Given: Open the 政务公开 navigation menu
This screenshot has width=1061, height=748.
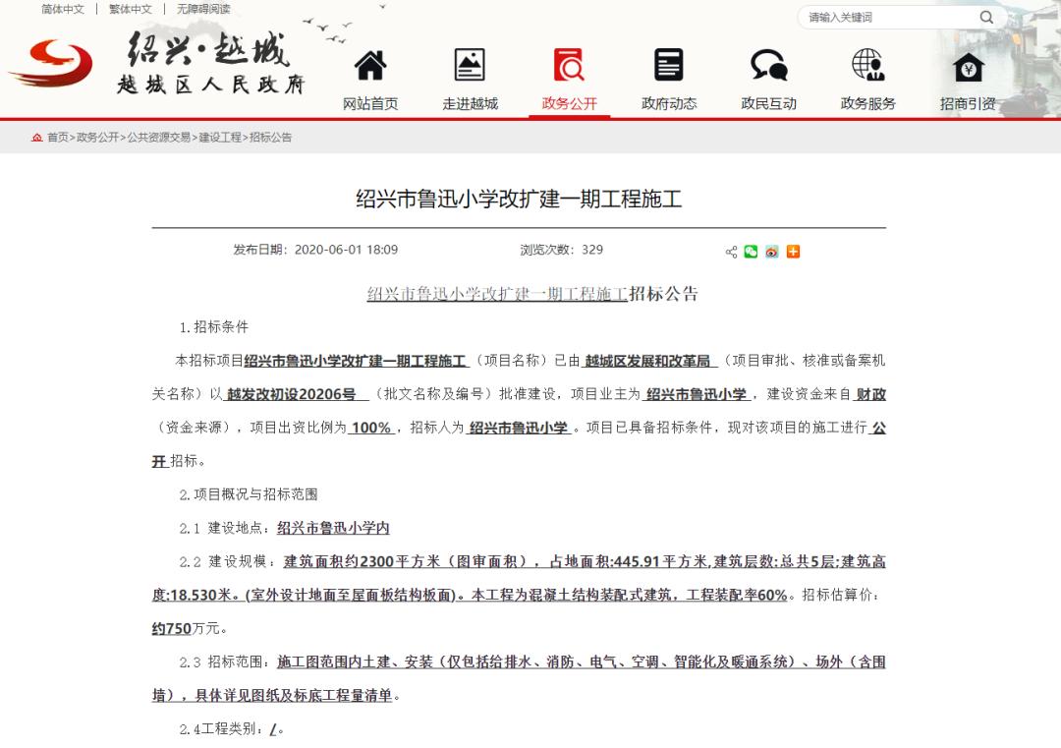Looking at the screenshot, I should click(569, 102).
